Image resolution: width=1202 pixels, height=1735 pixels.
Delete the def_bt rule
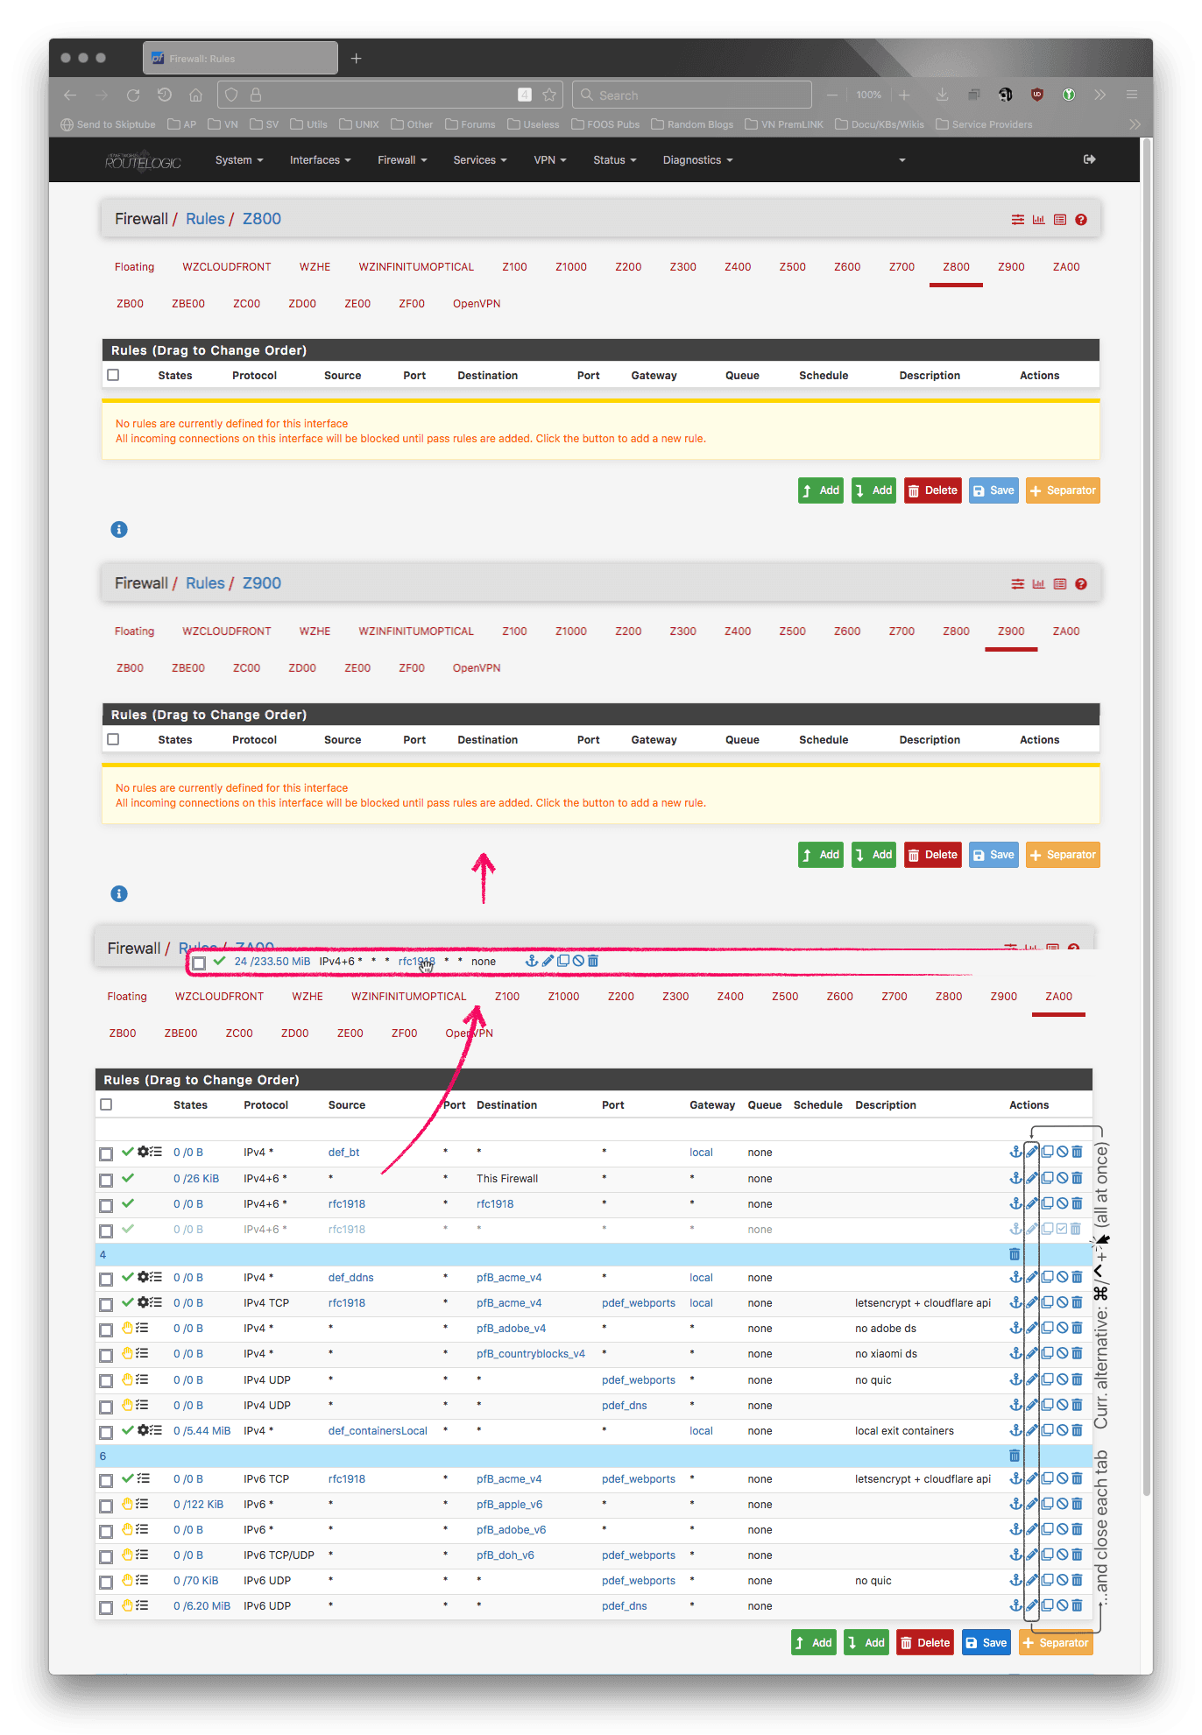click(1077, 1152)
